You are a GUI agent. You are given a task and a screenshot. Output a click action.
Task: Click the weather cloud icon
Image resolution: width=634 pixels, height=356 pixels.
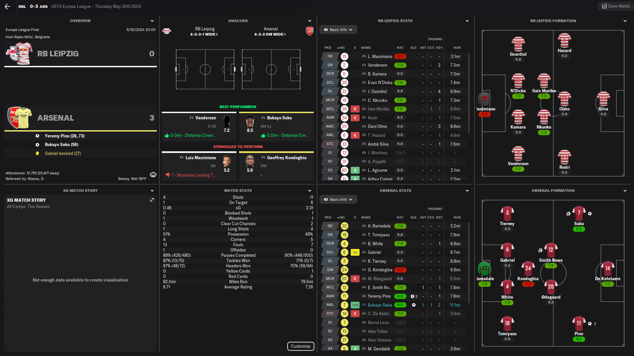pos(153,174)
